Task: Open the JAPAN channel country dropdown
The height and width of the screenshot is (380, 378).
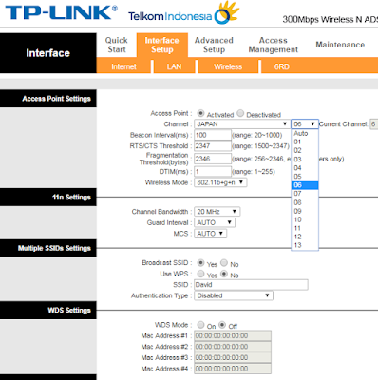Action: tap(242, 124)
